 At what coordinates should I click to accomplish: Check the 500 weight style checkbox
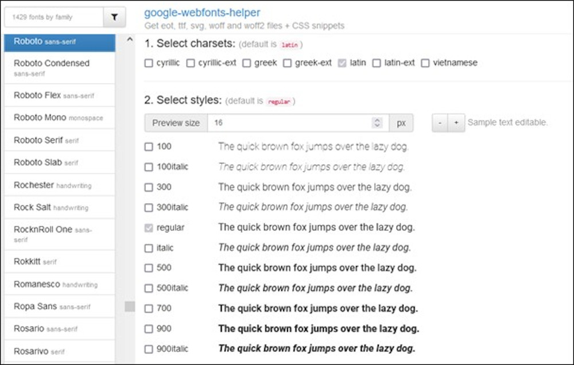tap(149, 268)
